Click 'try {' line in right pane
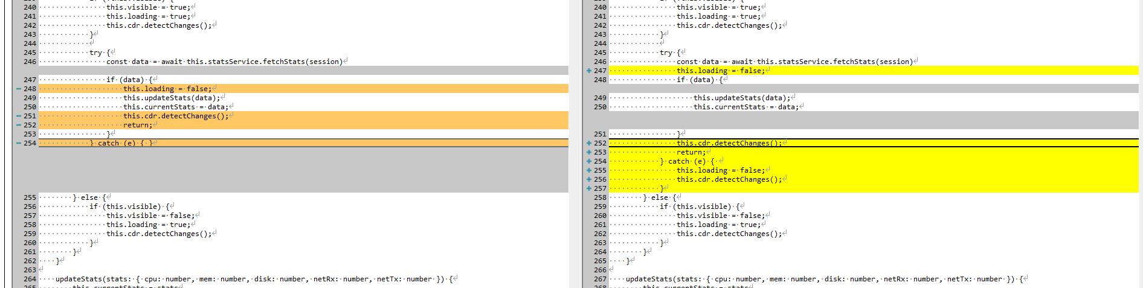The width and height of the screenshot is (1143, 288). (x=670, y=53)
